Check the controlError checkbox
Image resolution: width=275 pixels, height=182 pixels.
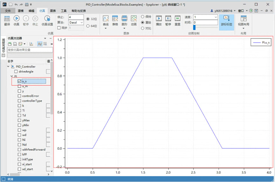coord(19,96)
